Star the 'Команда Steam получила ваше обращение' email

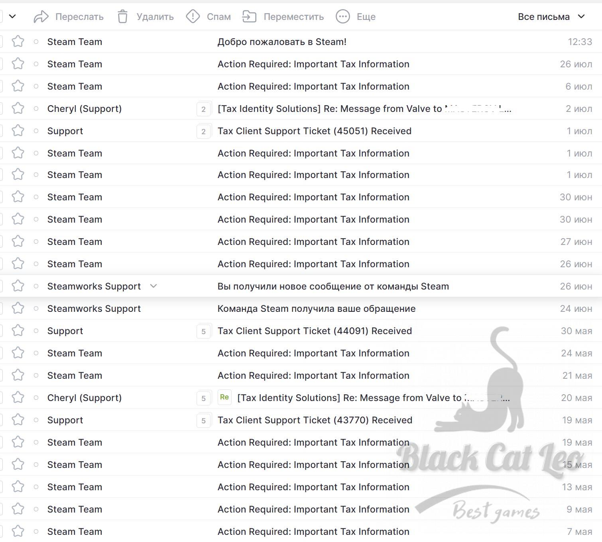[x=18, y=308]
